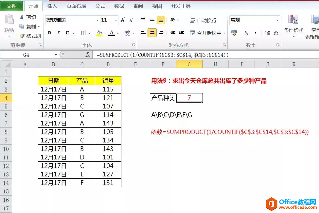
Task: Click the Paste clipboard icon
Action: click(9, 20)
